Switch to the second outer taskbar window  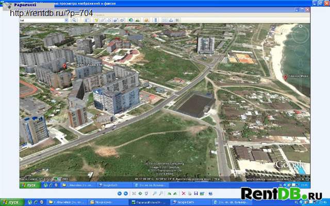[x=108, y=202]
